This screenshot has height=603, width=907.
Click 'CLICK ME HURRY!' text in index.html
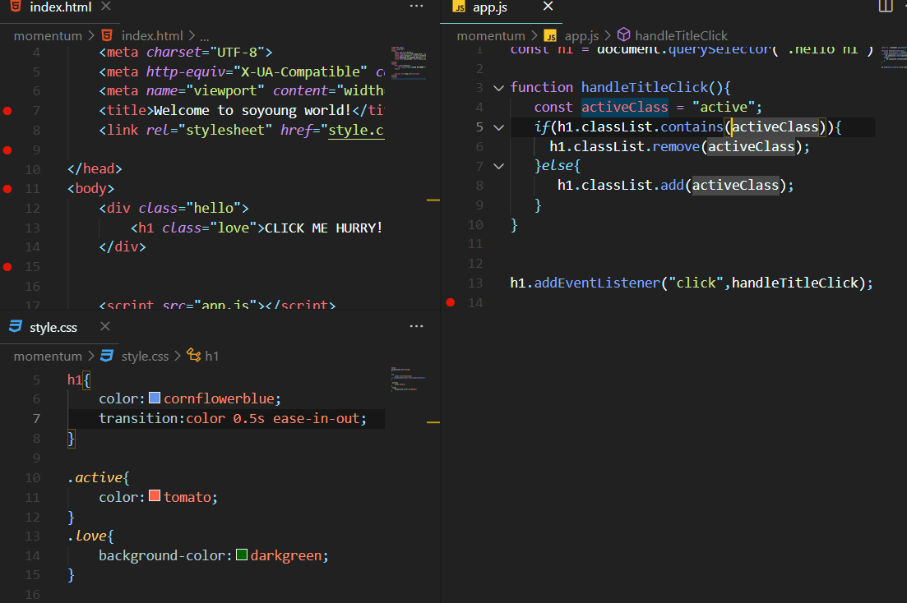[323, 228]
